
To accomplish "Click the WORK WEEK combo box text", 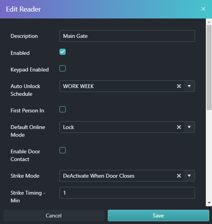I will click(x=78, y=86).
